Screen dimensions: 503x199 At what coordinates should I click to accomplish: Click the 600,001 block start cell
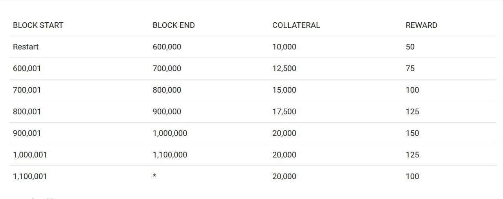(x=27, y=69)
